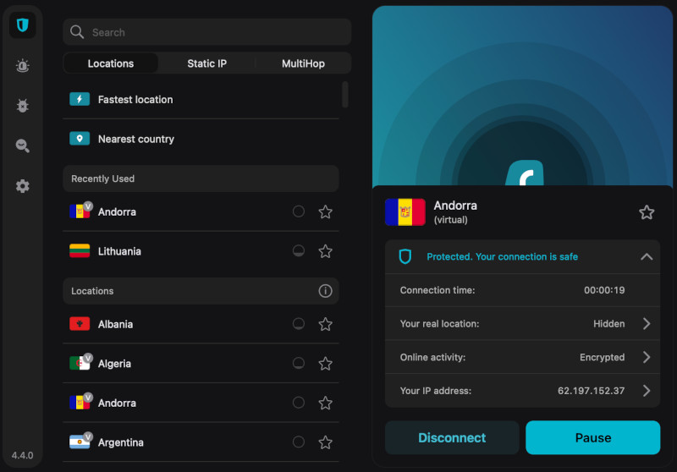This screenshot has width=677, height=472.
Task: Open the Antivirus bug icon in sidebar
Action: [x=23, y=105]
